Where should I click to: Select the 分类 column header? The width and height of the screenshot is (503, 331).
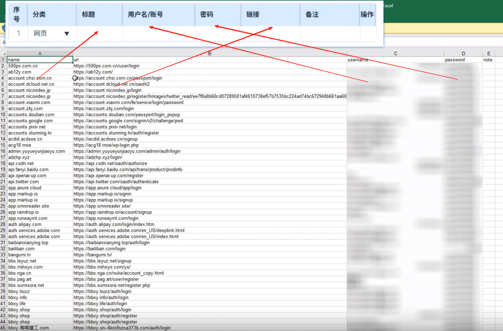(52, 15)
